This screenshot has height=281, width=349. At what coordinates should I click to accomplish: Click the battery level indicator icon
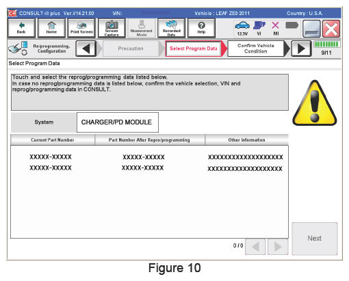point(292,25)
